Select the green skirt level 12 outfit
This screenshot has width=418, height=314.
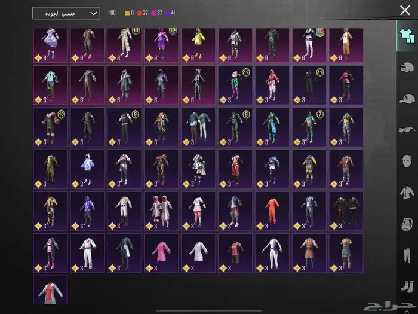(235, 85)
